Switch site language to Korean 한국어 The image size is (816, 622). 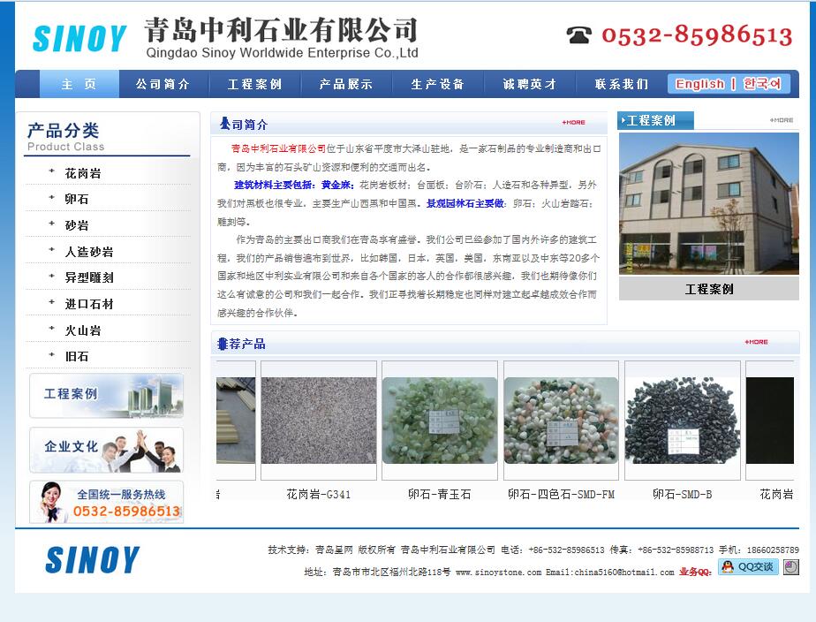point(762,84)
